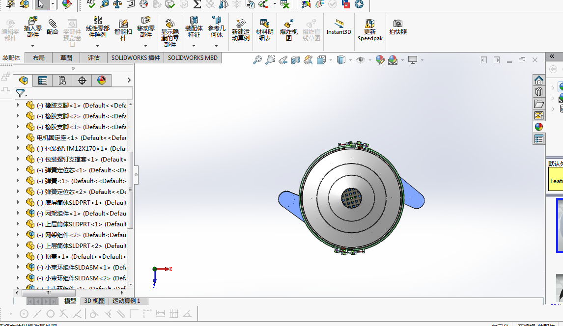Open Assembly Features (装配体特征) tool

(x=194, y=27)
